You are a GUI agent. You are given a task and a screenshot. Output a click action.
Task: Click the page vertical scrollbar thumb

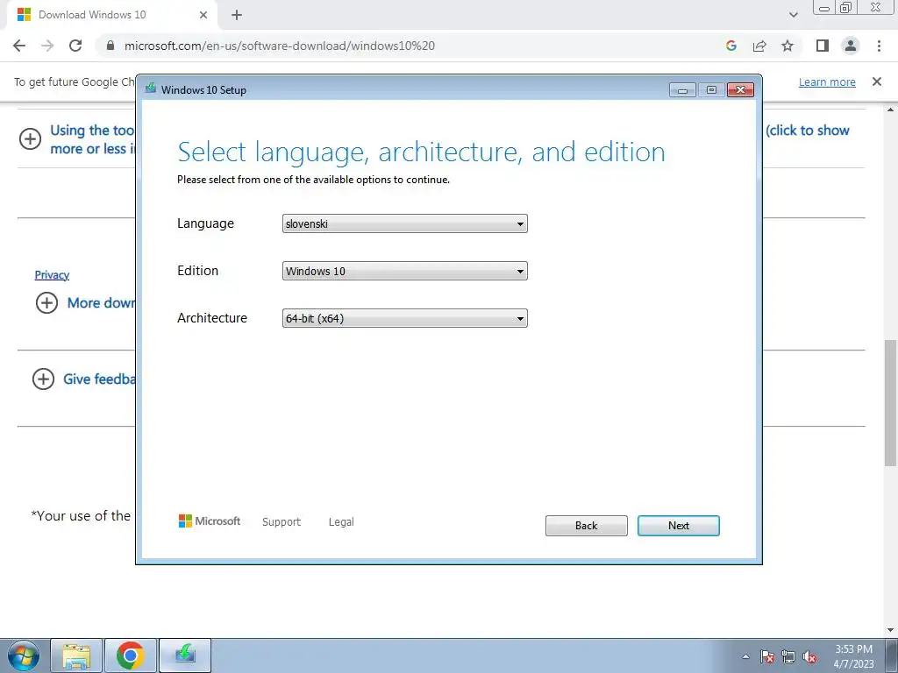(x=891, y=403)
